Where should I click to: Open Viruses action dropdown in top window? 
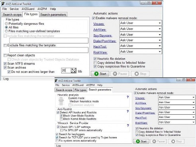click(141, 23)
